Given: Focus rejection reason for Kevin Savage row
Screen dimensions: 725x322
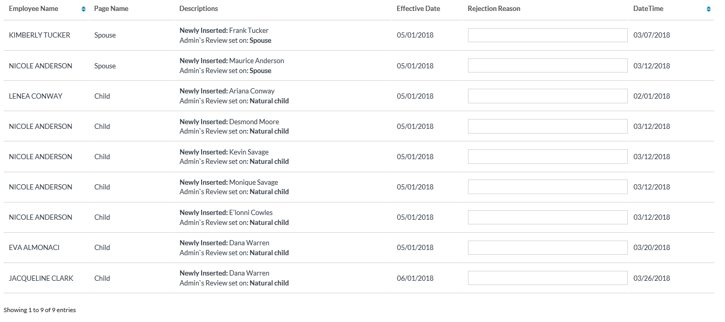Looking at the screenshot, I should point(547,157).
